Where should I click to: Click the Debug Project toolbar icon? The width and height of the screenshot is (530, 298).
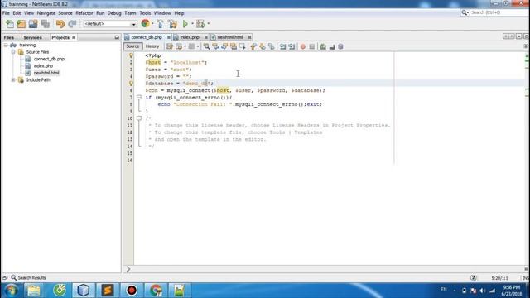pyautogui.click(x=200, y=24)
